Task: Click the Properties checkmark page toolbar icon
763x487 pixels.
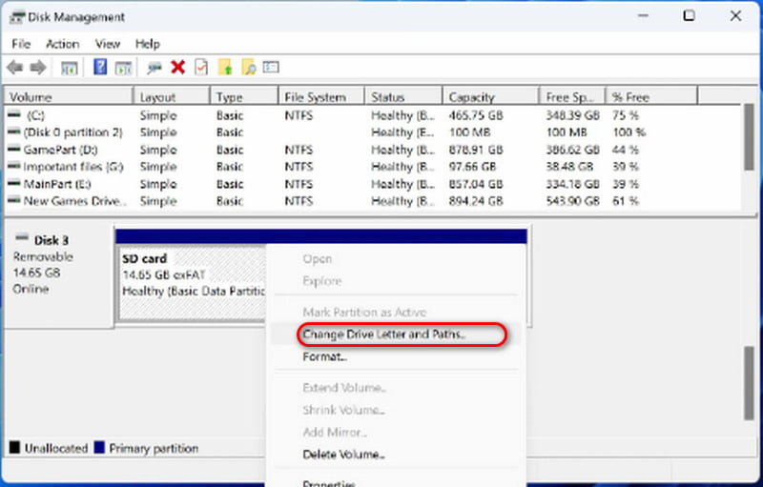Action: 201,68
